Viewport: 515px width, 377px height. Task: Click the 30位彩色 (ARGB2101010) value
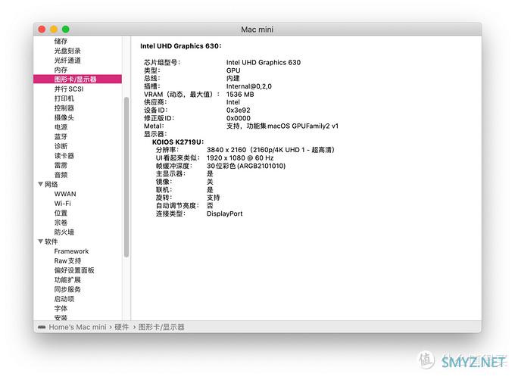click(246, 166)
